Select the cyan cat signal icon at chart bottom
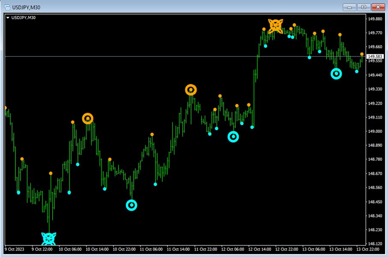Image resolution: width=388 pixels, height=257 pixels. [48, 238]
